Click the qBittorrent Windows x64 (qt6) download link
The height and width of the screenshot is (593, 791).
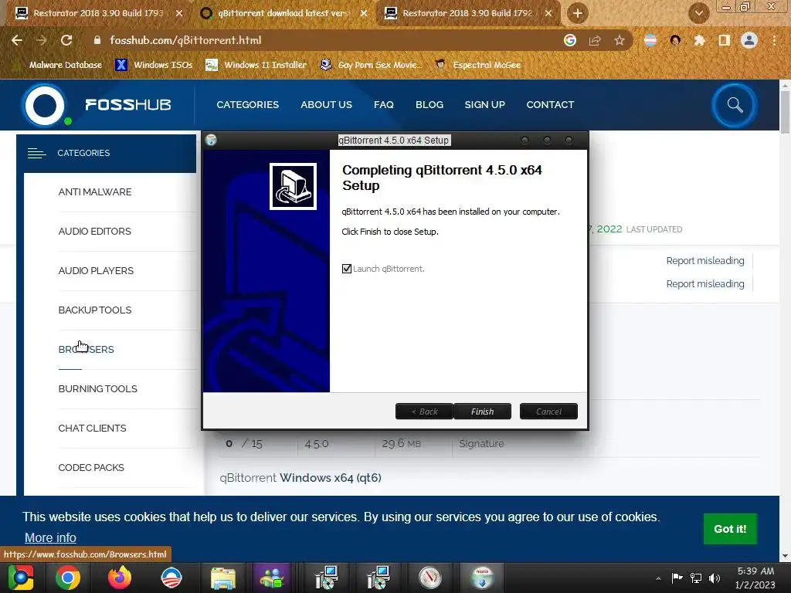click(x=300, y=477)
